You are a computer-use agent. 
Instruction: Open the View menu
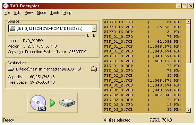coord(29,12)
